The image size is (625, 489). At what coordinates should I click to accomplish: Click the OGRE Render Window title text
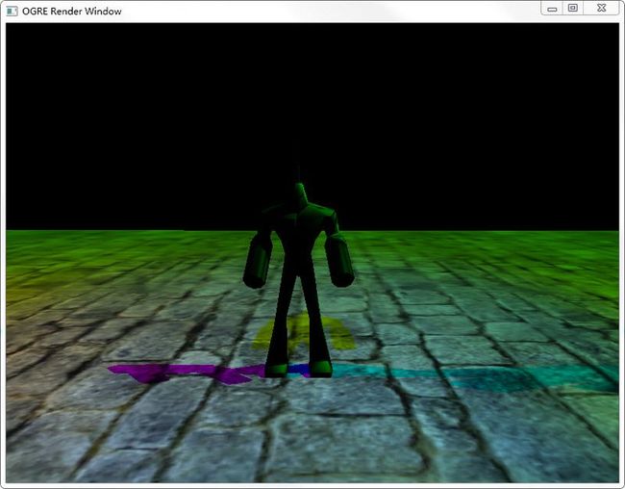pyautogui.click(x=72, y=12)
